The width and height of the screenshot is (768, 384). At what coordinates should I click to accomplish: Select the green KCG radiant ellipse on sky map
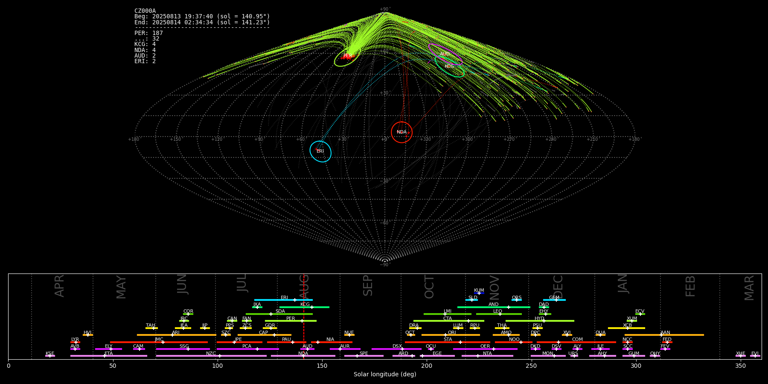(x=449, y=66)
